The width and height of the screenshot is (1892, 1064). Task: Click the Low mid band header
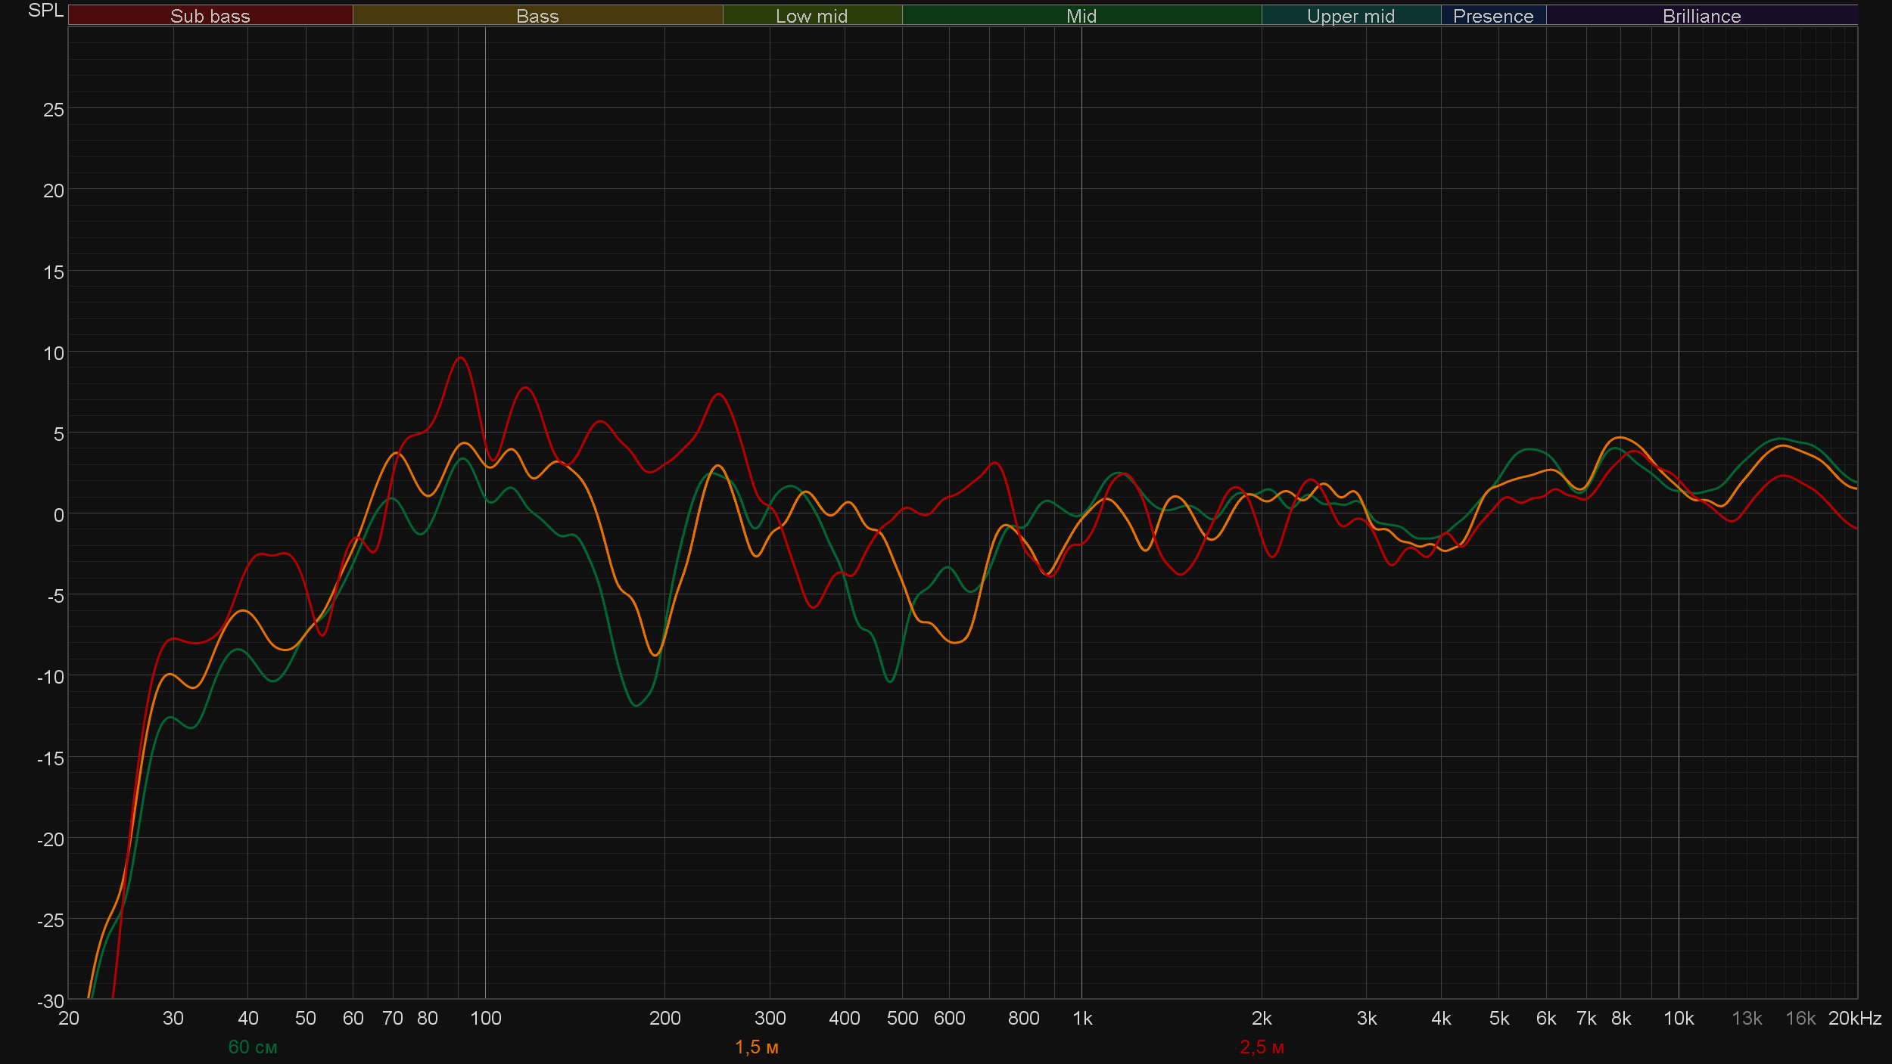(x=811, y=16)
